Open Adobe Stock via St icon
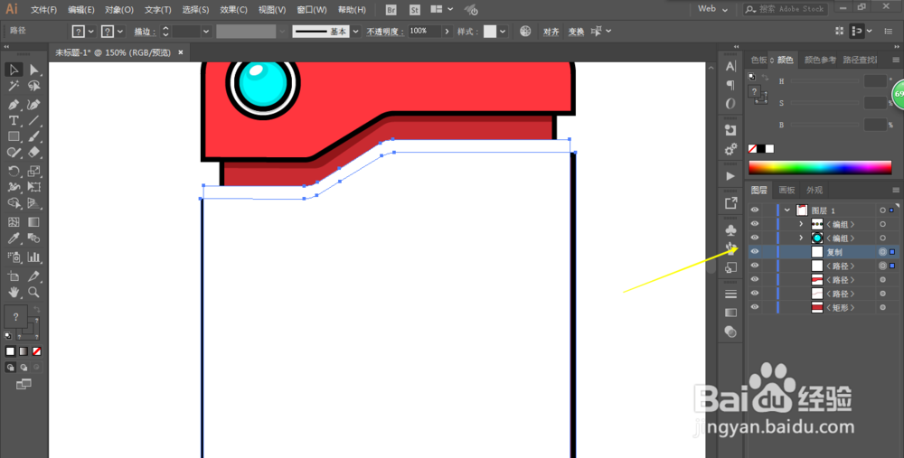Viewport: 904px width, 458px height. (415, 10)
